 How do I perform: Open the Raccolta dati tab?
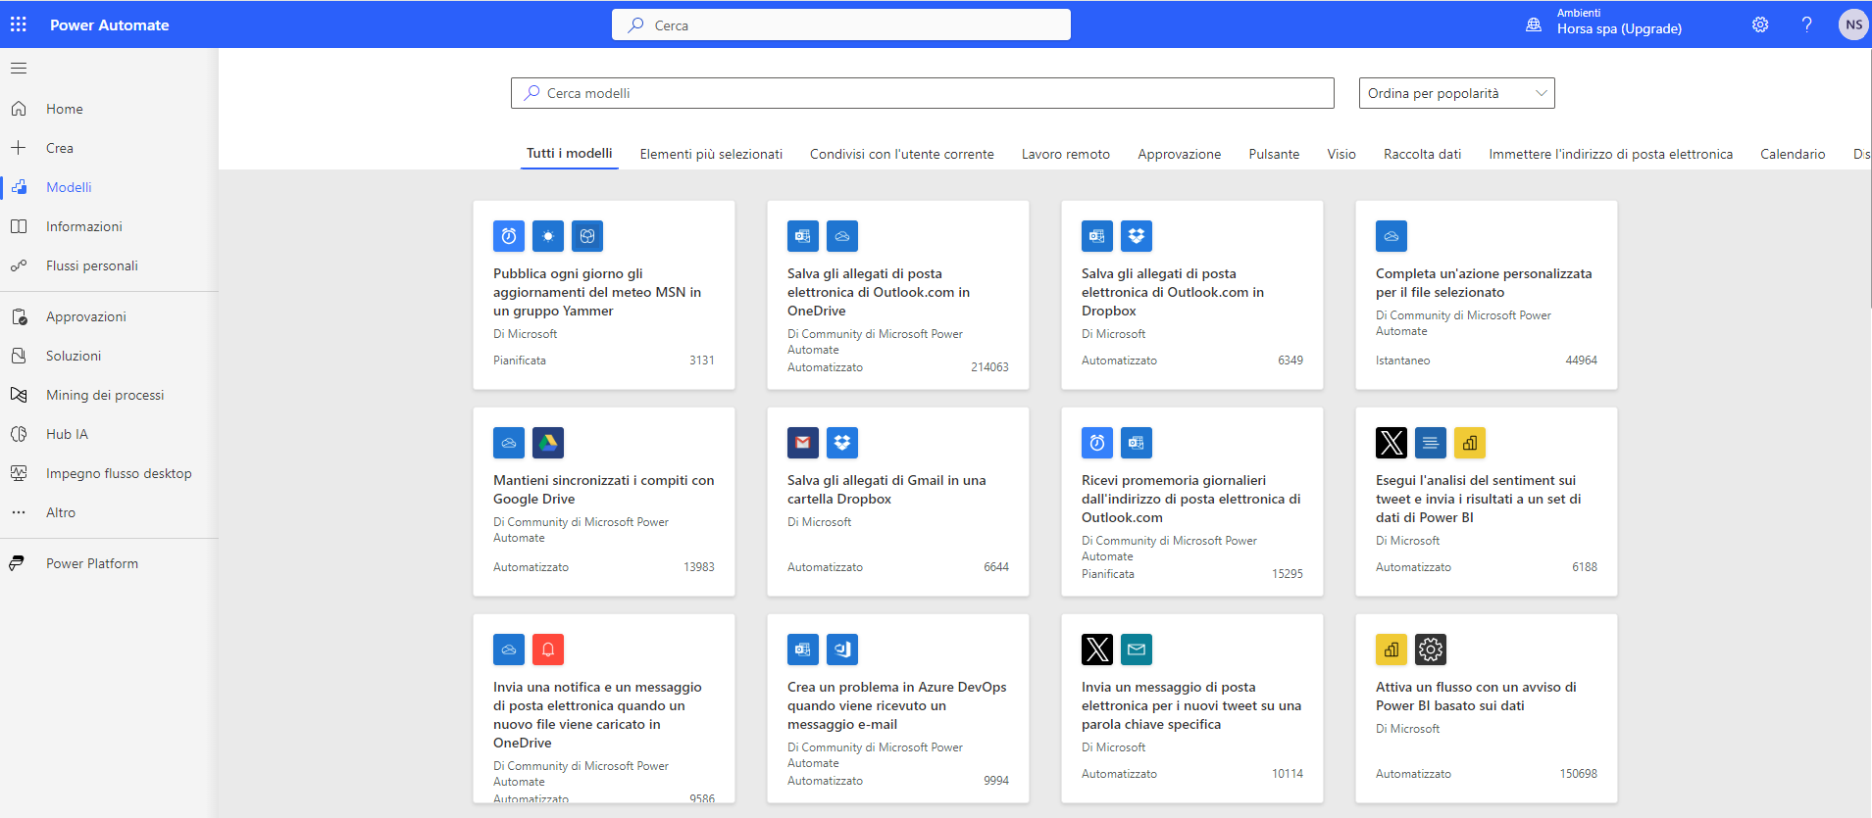[x=1422, y=154]
